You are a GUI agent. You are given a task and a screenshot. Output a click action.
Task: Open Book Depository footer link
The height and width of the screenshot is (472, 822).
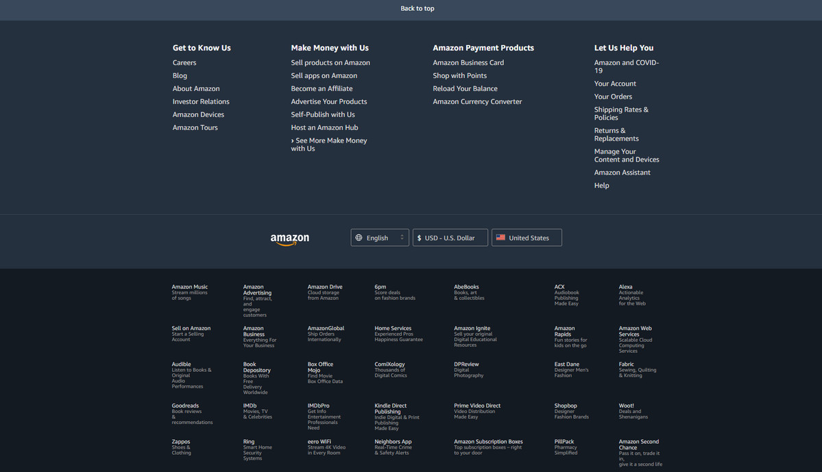tap(257, 378)
